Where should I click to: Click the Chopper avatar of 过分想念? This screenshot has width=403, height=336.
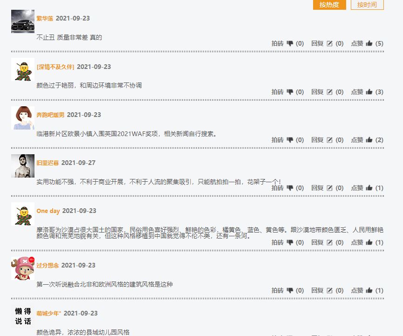coord(23,268)
